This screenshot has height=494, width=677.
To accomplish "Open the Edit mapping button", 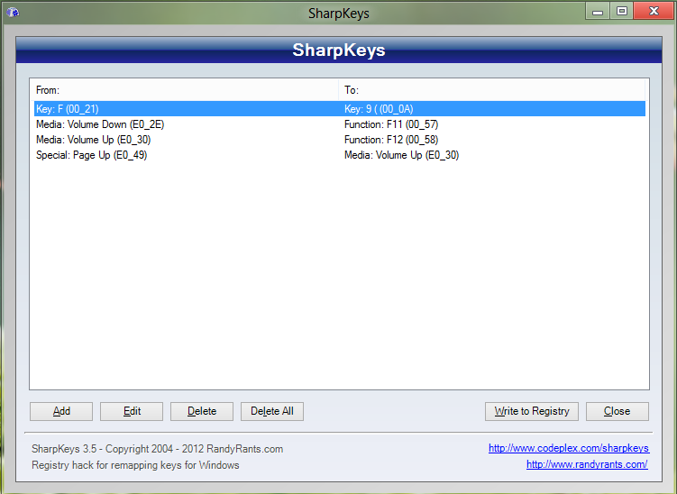I will tap(132, 411).
